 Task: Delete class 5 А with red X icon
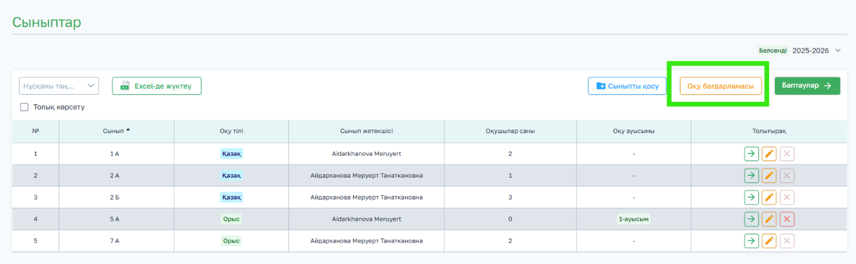(x=787, y=219)
